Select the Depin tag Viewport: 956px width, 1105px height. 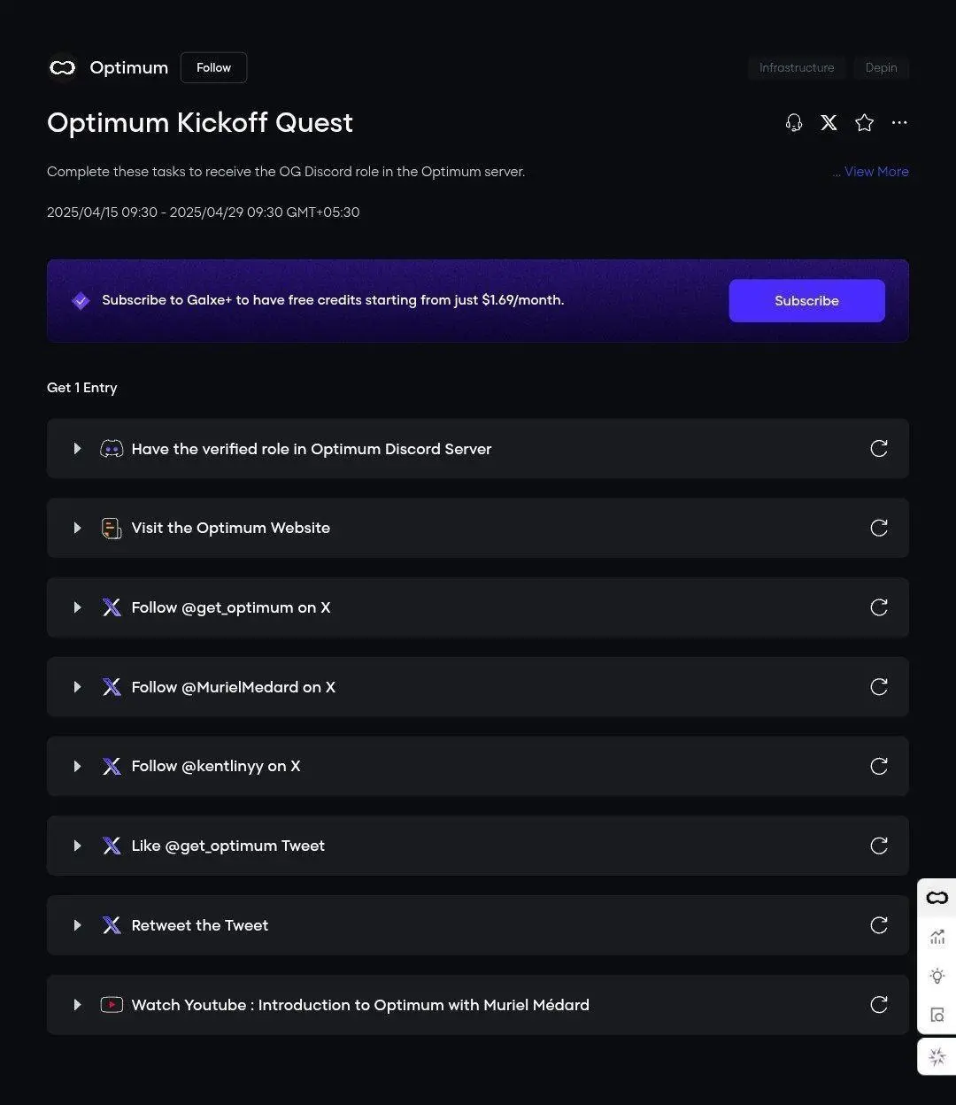[x=881, y=68]
